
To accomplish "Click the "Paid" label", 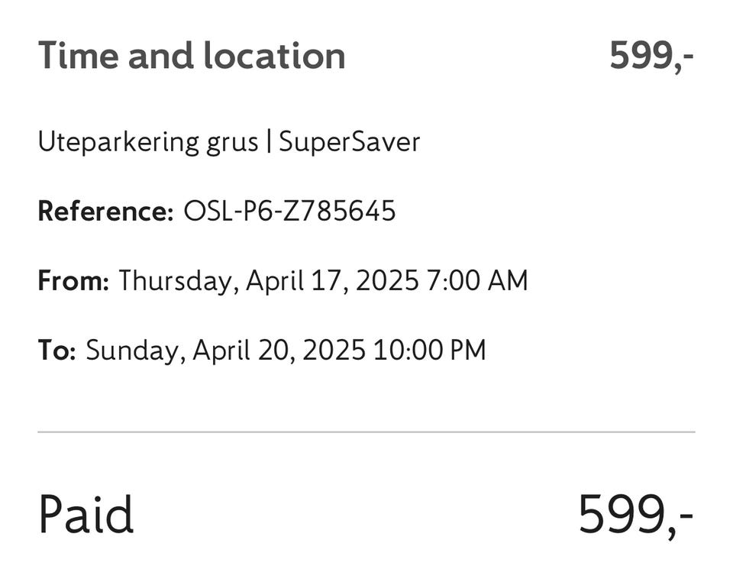I will tap(86, 515).
